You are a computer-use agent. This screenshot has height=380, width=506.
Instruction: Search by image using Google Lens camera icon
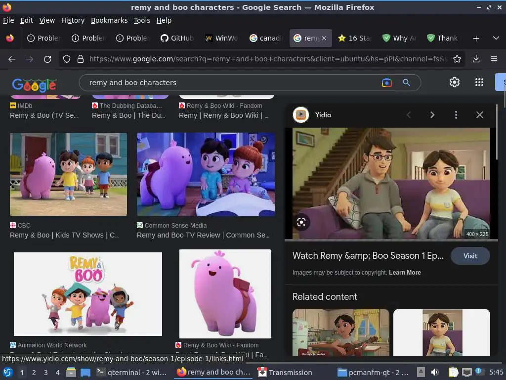(386, 83)
